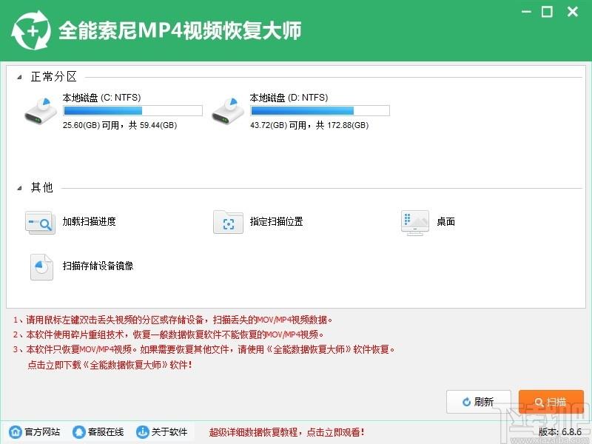Screen dimensions: 592x444
Task: Click the C: drive usage bar
Action: (x=132, y=111)
